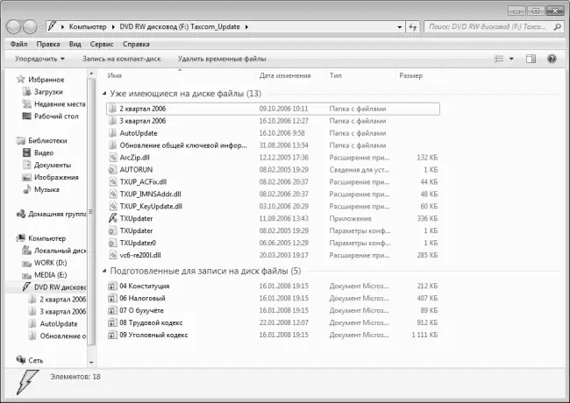This screenshot has width=570, height=403.
Task: Open help via question mark icon
Action: [x=552, y=59]
